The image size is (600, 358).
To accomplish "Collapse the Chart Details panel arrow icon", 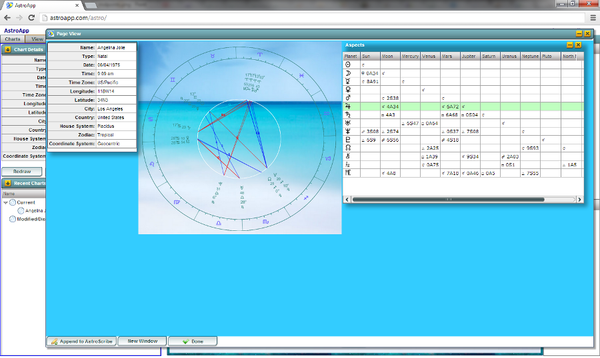I will 7,49.
